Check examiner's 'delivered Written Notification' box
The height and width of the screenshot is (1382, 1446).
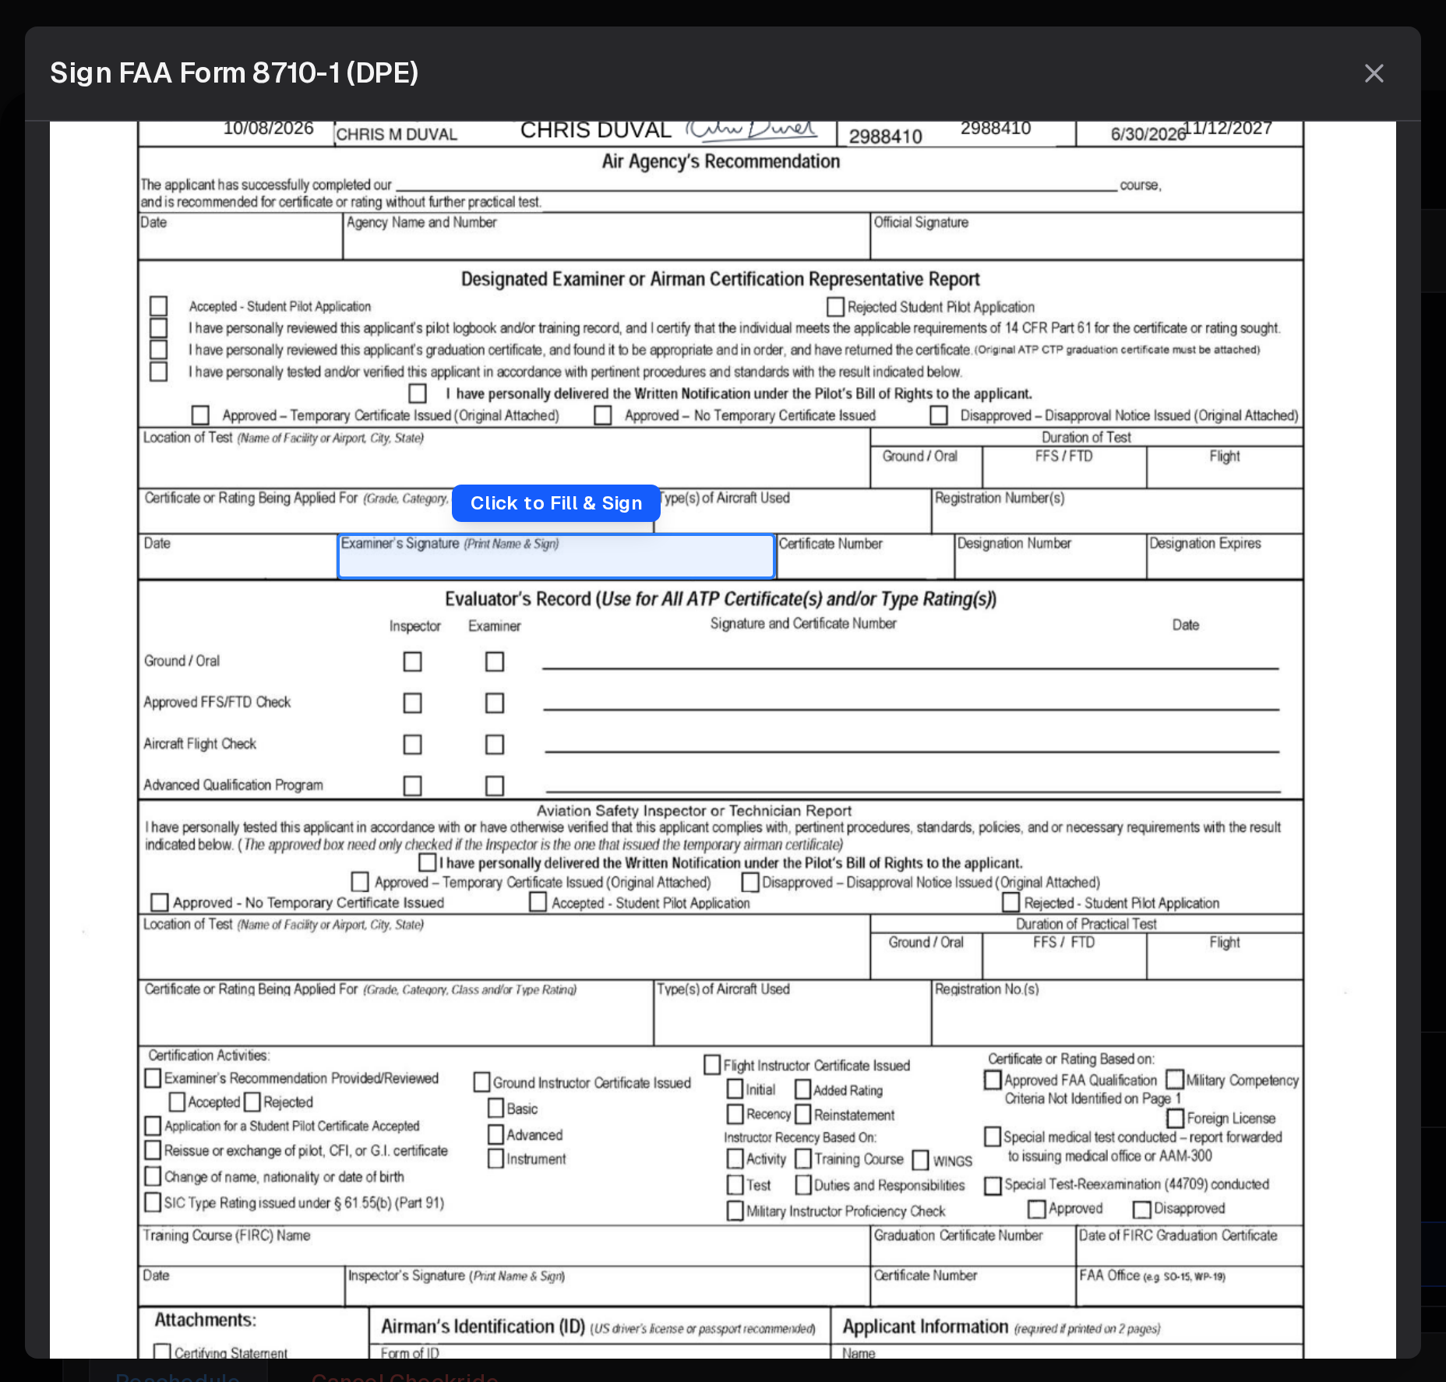[418, 393]
